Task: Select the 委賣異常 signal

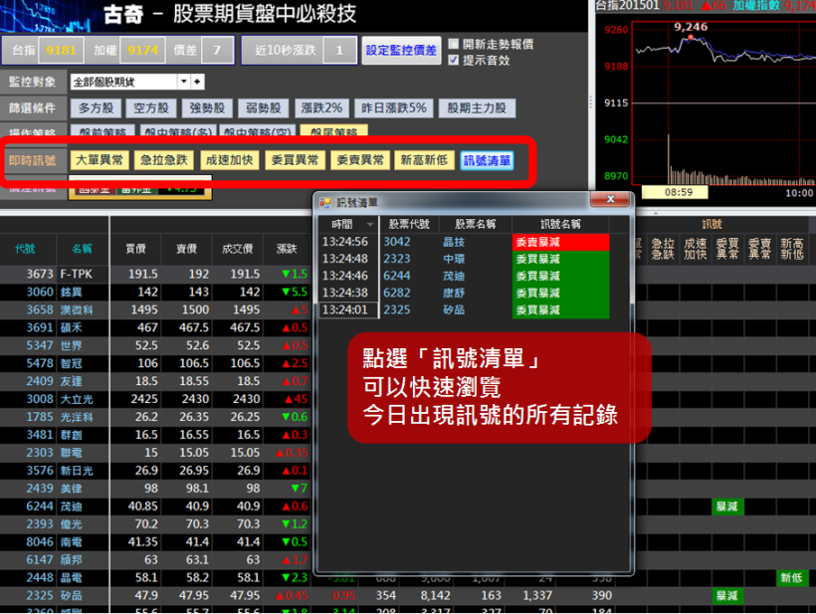Action: (x=358, y=159)
